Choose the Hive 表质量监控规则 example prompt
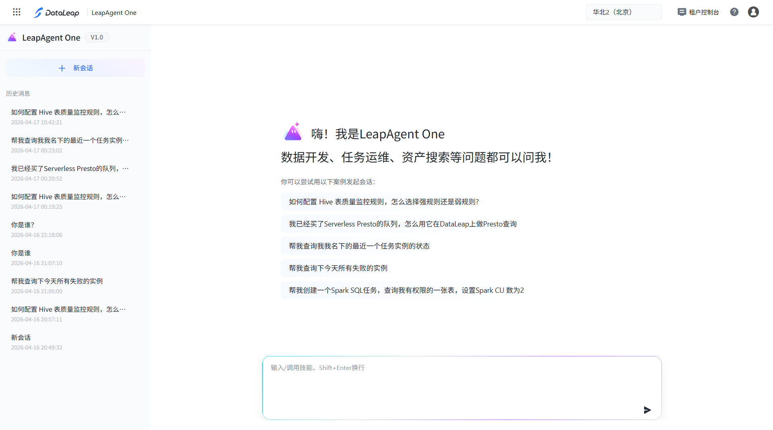This screenshot has height=430, width=773. point(384,202)
